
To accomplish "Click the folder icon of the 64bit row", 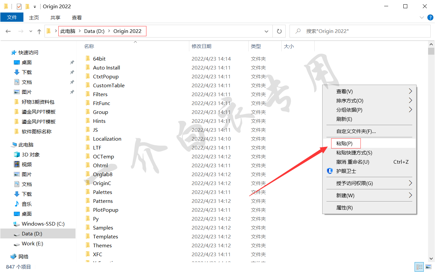I will [88, 59].
